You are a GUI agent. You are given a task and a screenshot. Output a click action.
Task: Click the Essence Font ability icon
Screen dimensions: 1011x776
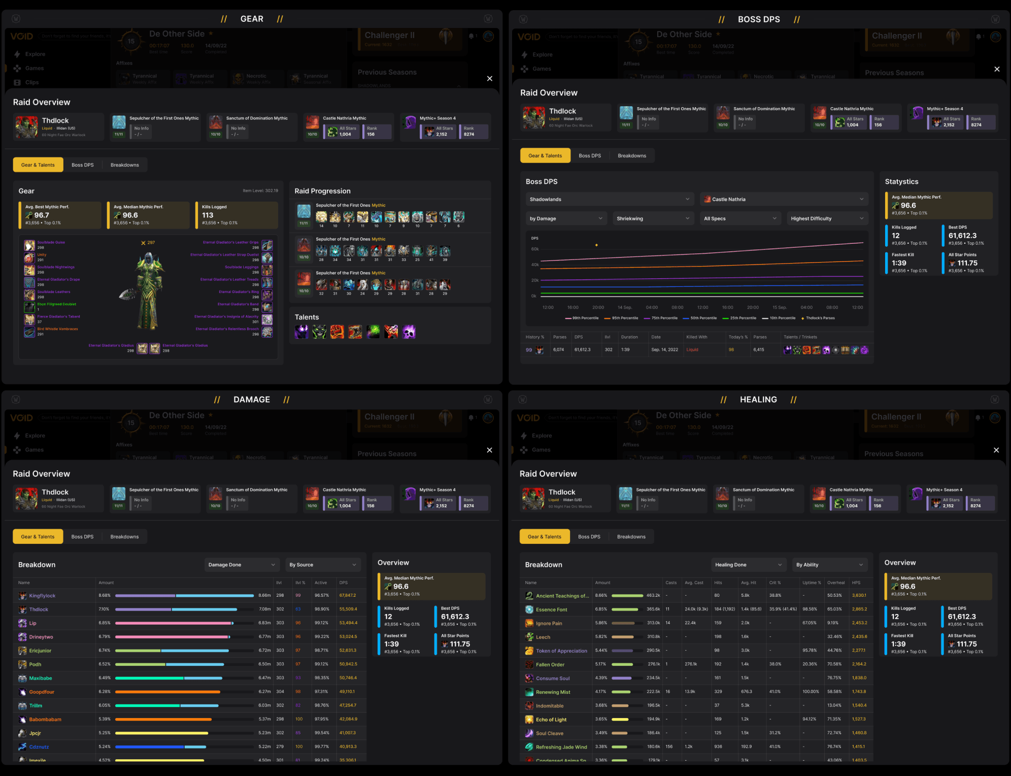[529, 609]
